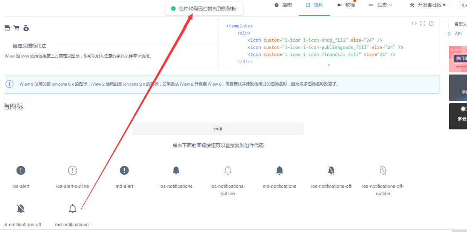Open the 3.x version selector

point(463,5)
